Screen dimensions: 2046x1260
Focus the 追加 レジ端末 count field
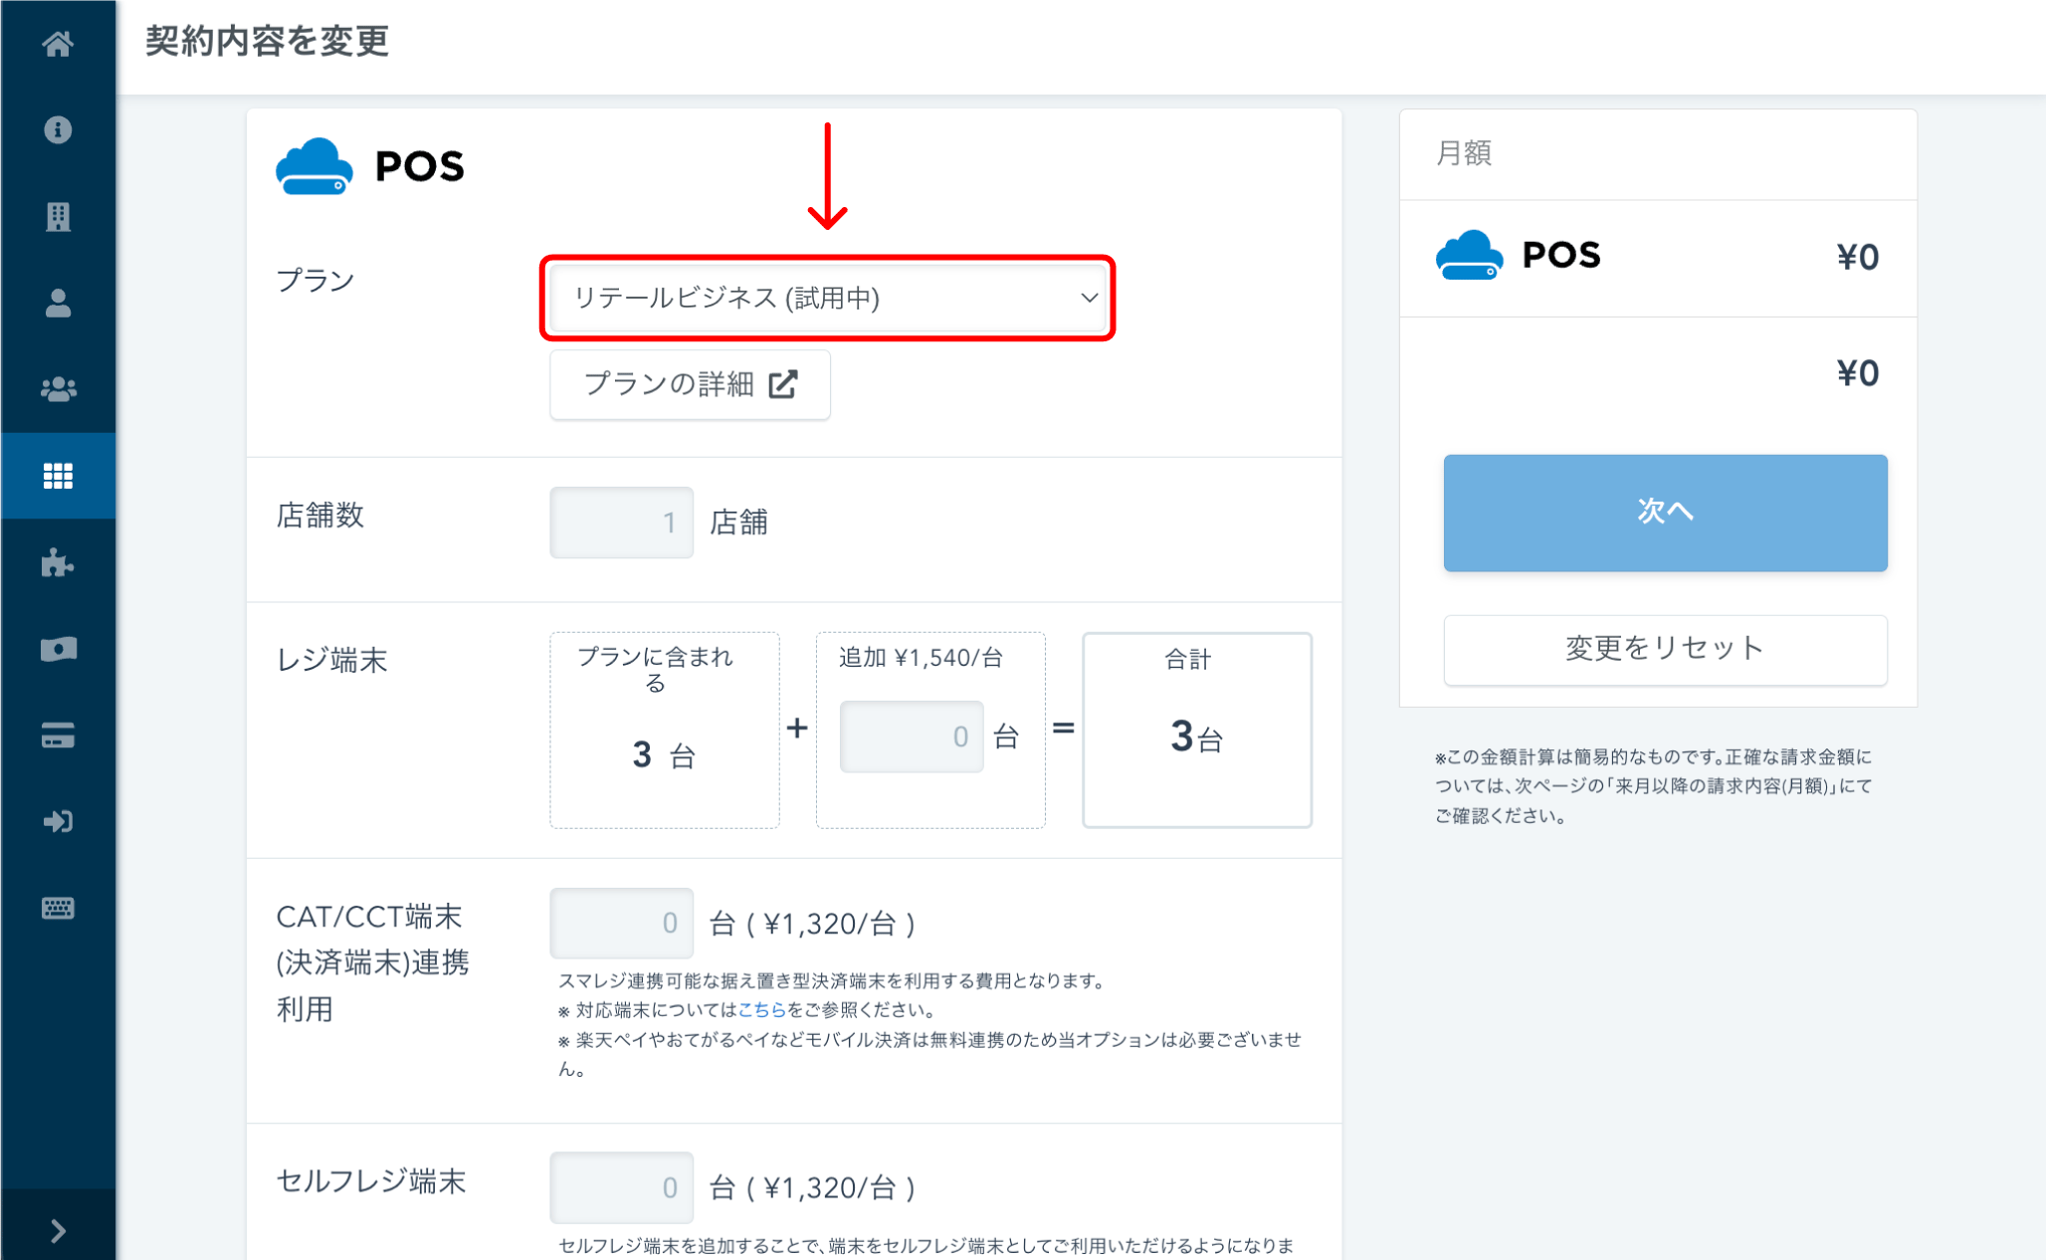[x=911, y=736]
